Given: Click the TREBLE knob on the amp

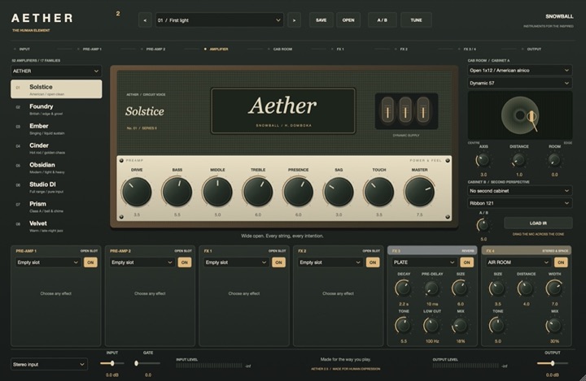Looking at the screenshot, I should click(258, 192).
